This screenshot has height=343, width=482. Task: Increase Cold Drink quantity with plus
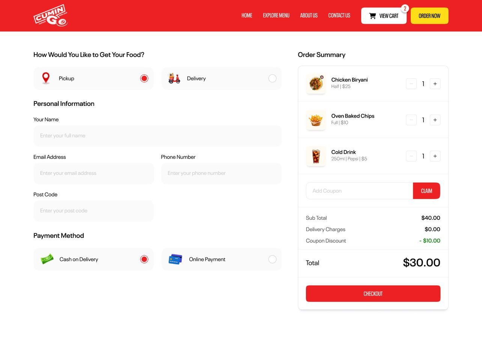(435, 156)
